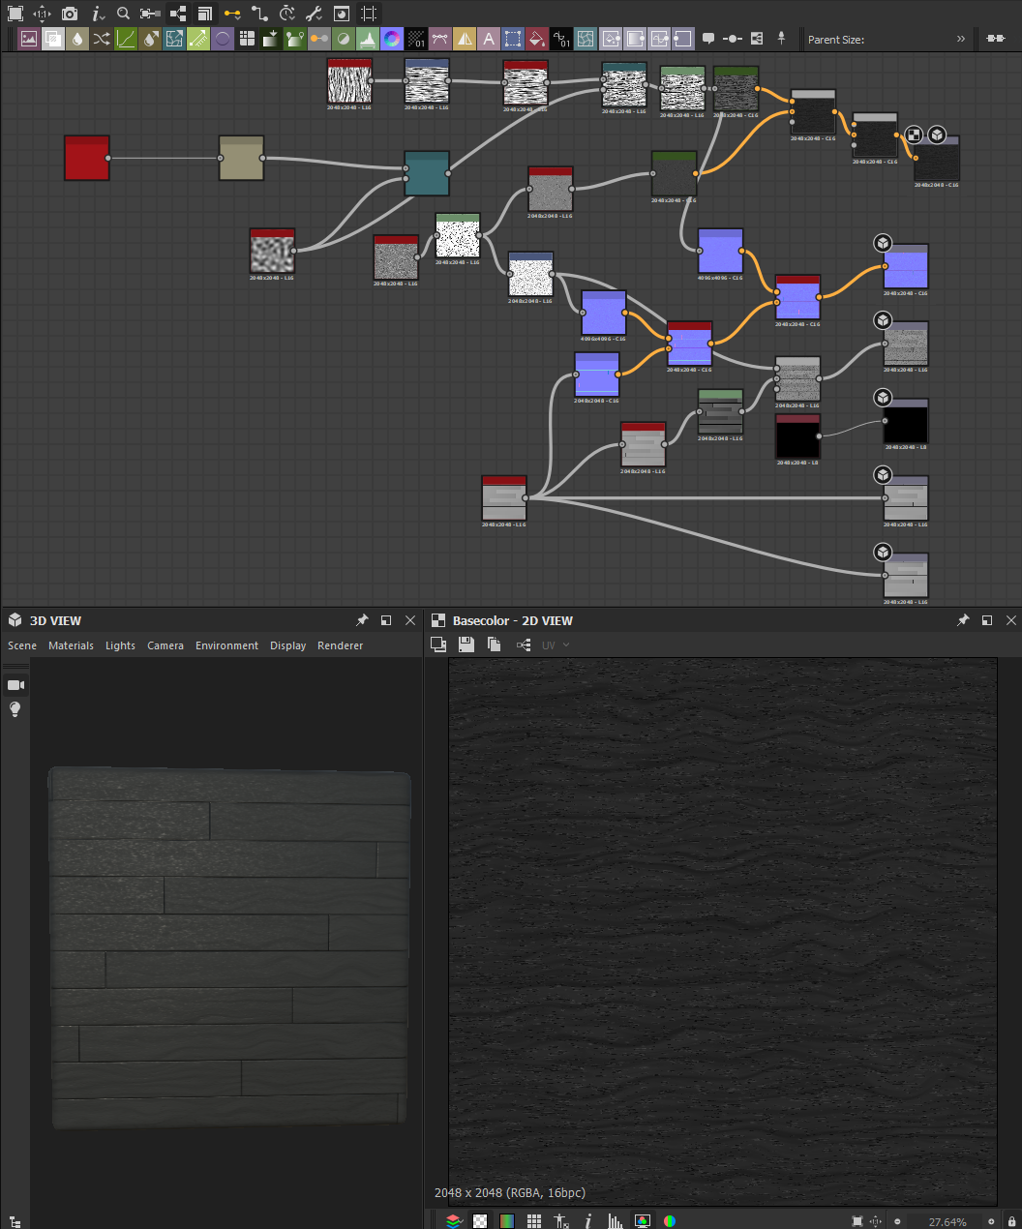Add a Pixel Processor node

416,39
